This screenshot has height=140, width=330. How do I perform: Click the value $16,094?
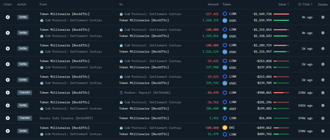pyautogui.click(x=265, y=118)
